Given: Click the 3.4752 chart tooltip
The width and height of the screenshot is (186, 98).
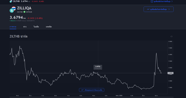Looking at the screenshot, I should (98, 67).
